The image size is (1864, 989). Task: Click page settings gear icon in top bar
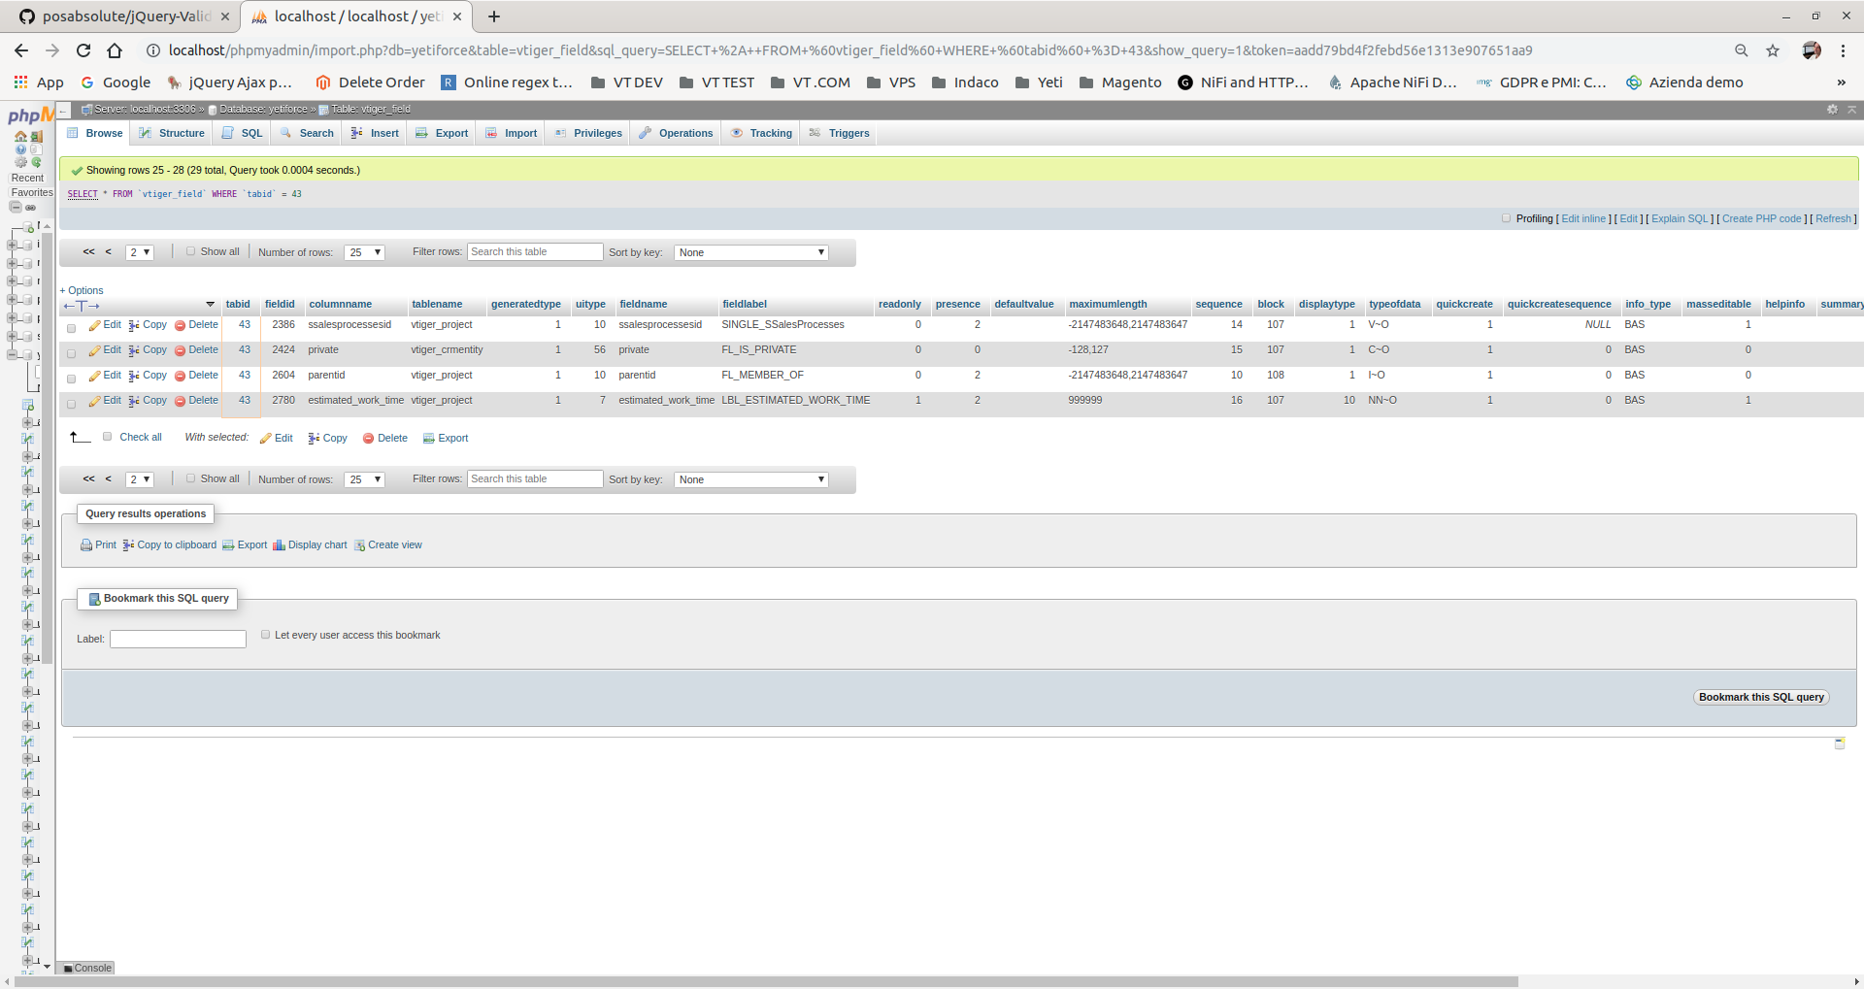click(1832, 110)
